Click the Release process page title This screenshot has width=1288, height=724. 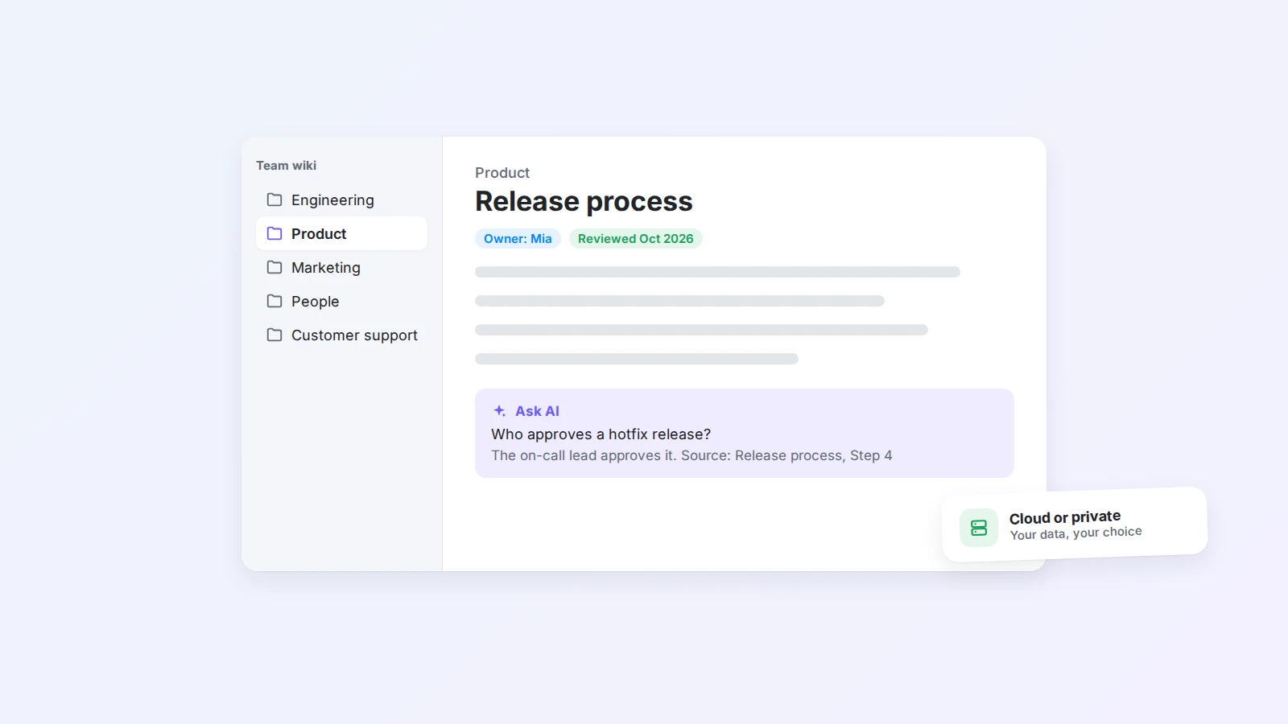point(584,202)
